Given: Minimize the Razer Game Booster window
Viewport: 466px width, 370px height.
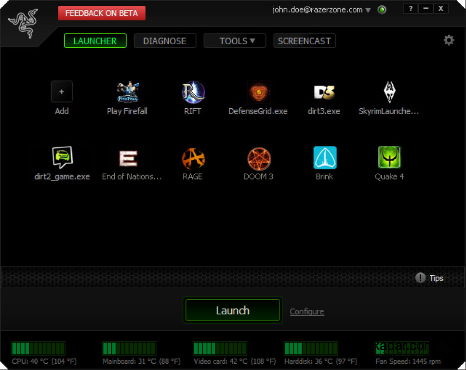Looking at the screenshot, I should [426, 9].
